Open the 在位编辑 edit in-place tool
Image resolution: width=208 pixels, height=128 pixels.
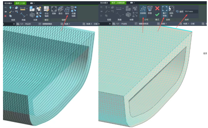[46, 11]
